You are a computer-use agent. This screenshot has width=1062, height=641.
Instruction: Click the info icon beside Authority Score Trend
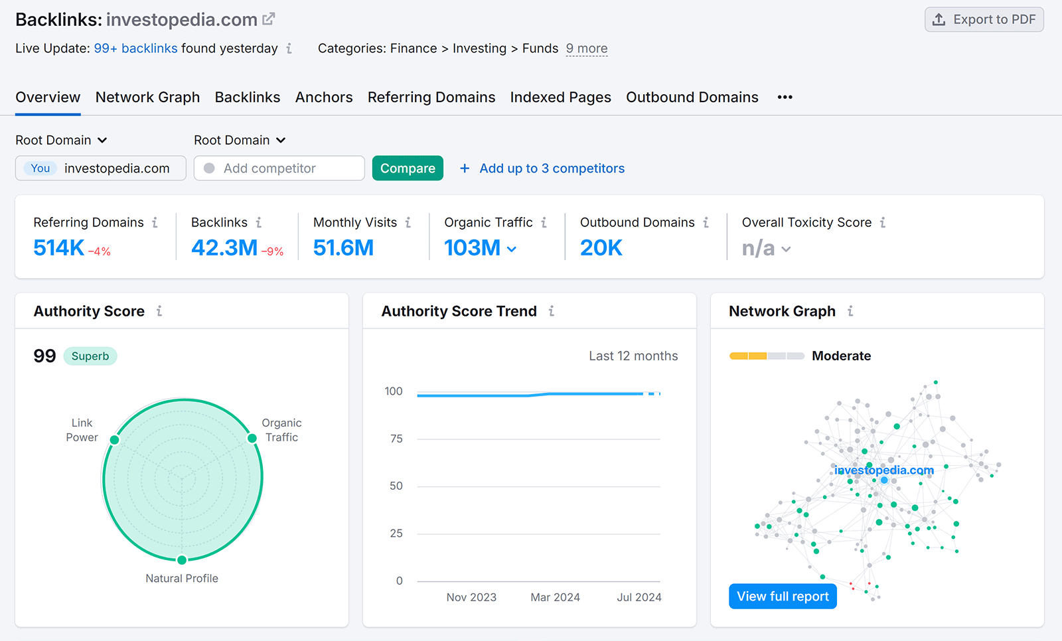(552, 311)
